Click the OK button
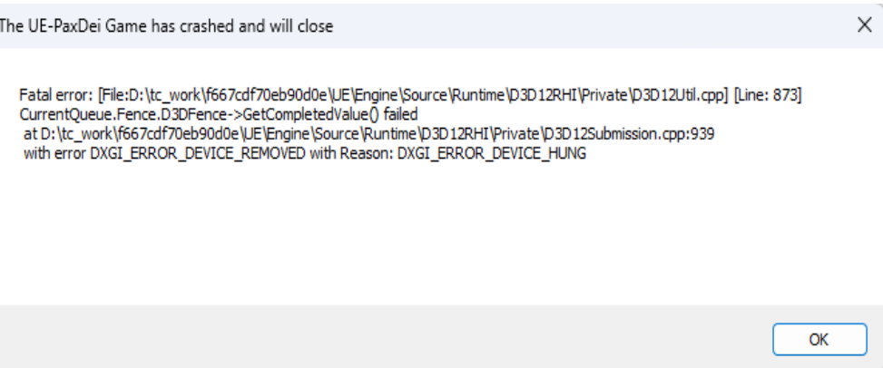Screen dimensions: 883x368 point(819,339)
